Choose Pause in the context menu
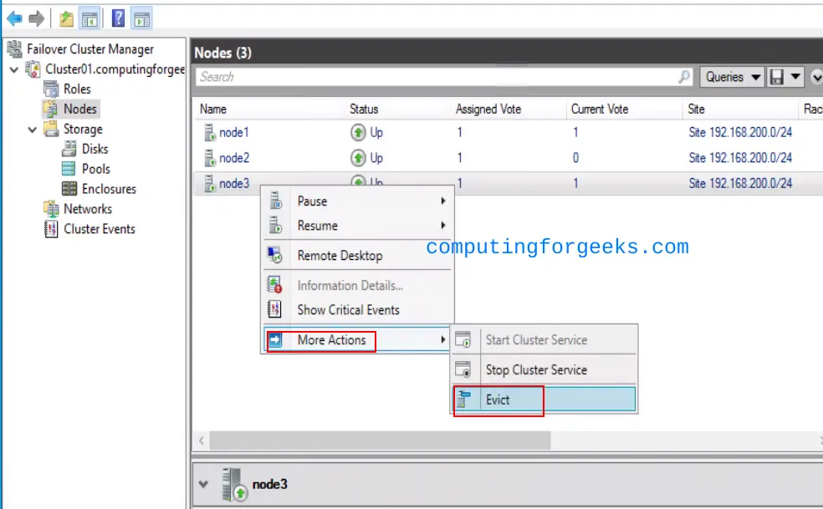823x509 pixels. coord(357,201)
